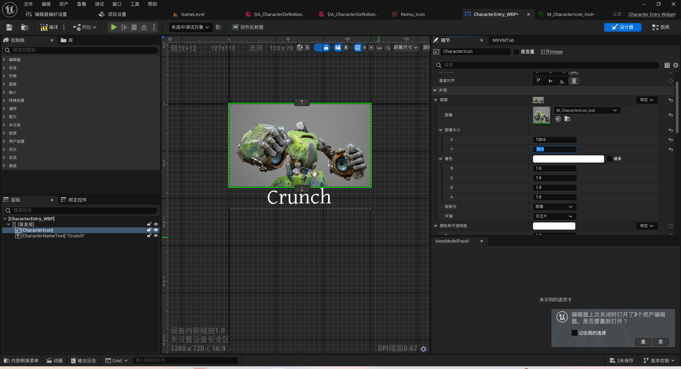
Task: Open the 控件反射器 widget reflector
Action: click(x=248, y=27)
